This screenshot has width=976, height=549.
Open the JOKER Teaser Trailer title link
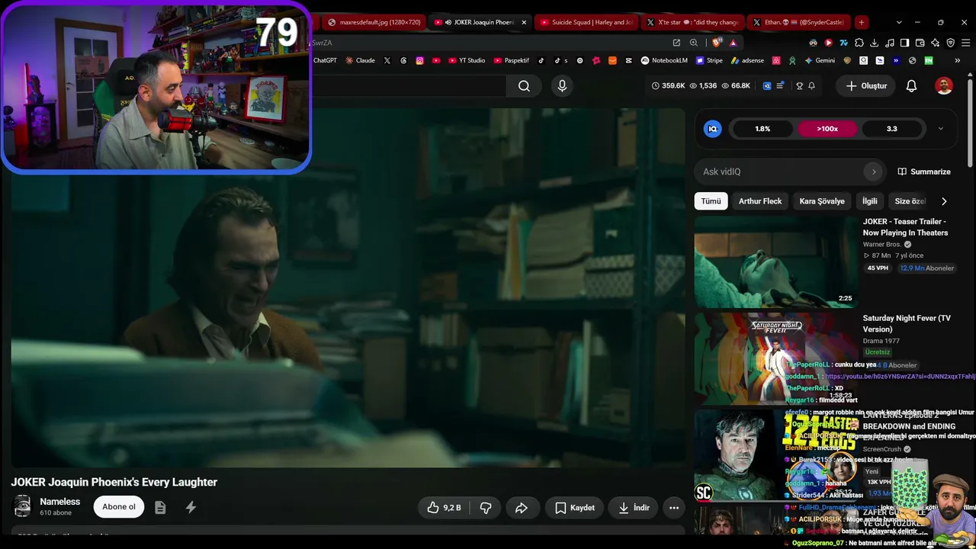point(905,227)
